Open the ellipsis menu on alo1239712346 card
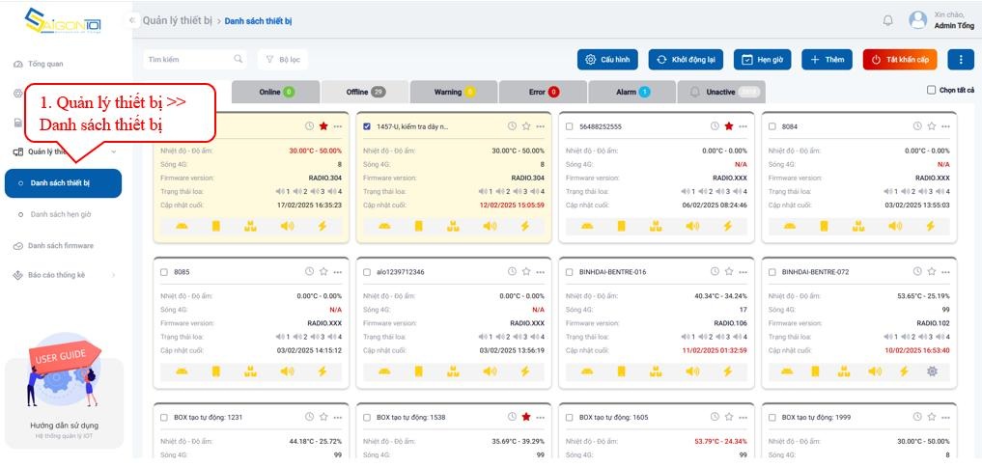This screenshot has width=982, height=467. (541, 272)
